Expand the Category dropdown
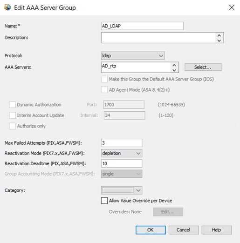Viewport: 240px width, 243px height. (122, 190)
